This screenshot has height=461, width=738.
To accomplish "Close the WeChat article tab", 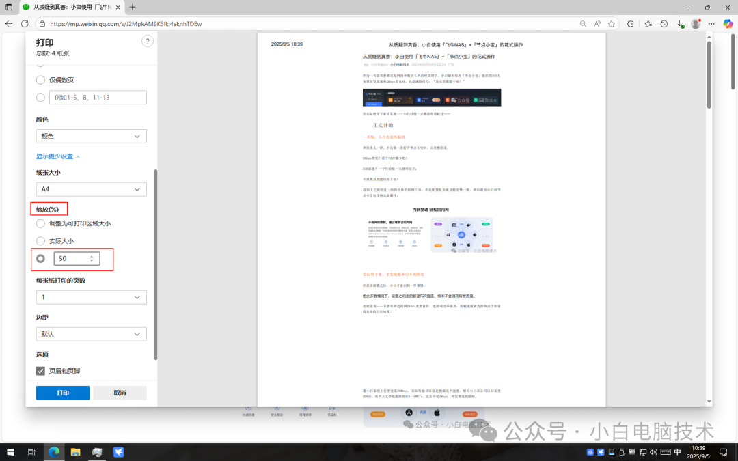I will click(x=118, y=7).
